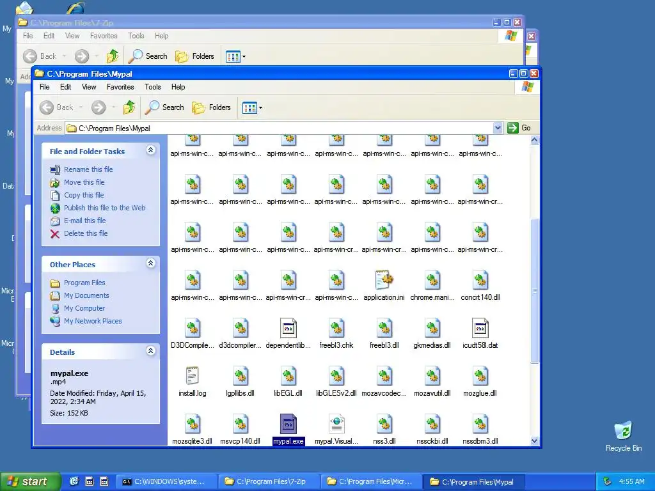
Task: Switch to C:\WINDOWS\syste... taskbar button
Action: click(166, 482)
